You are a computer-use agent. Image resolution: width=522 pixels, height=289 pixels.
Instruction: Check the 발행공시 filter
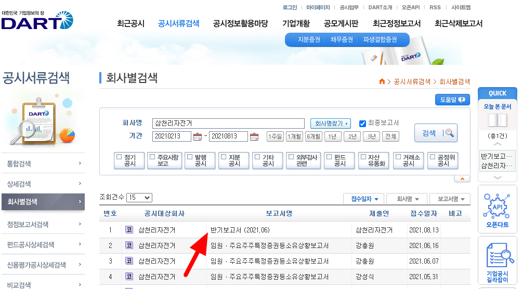(x=190, y=157)
